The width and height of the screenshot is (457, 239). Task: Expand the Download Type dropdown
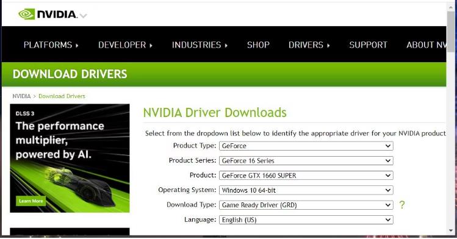tap(306, 205)
